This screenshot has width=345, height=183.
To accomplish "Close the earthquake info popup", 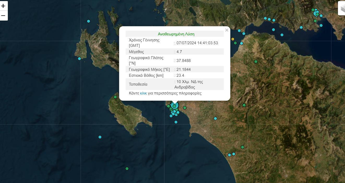I will click(227, 30).
